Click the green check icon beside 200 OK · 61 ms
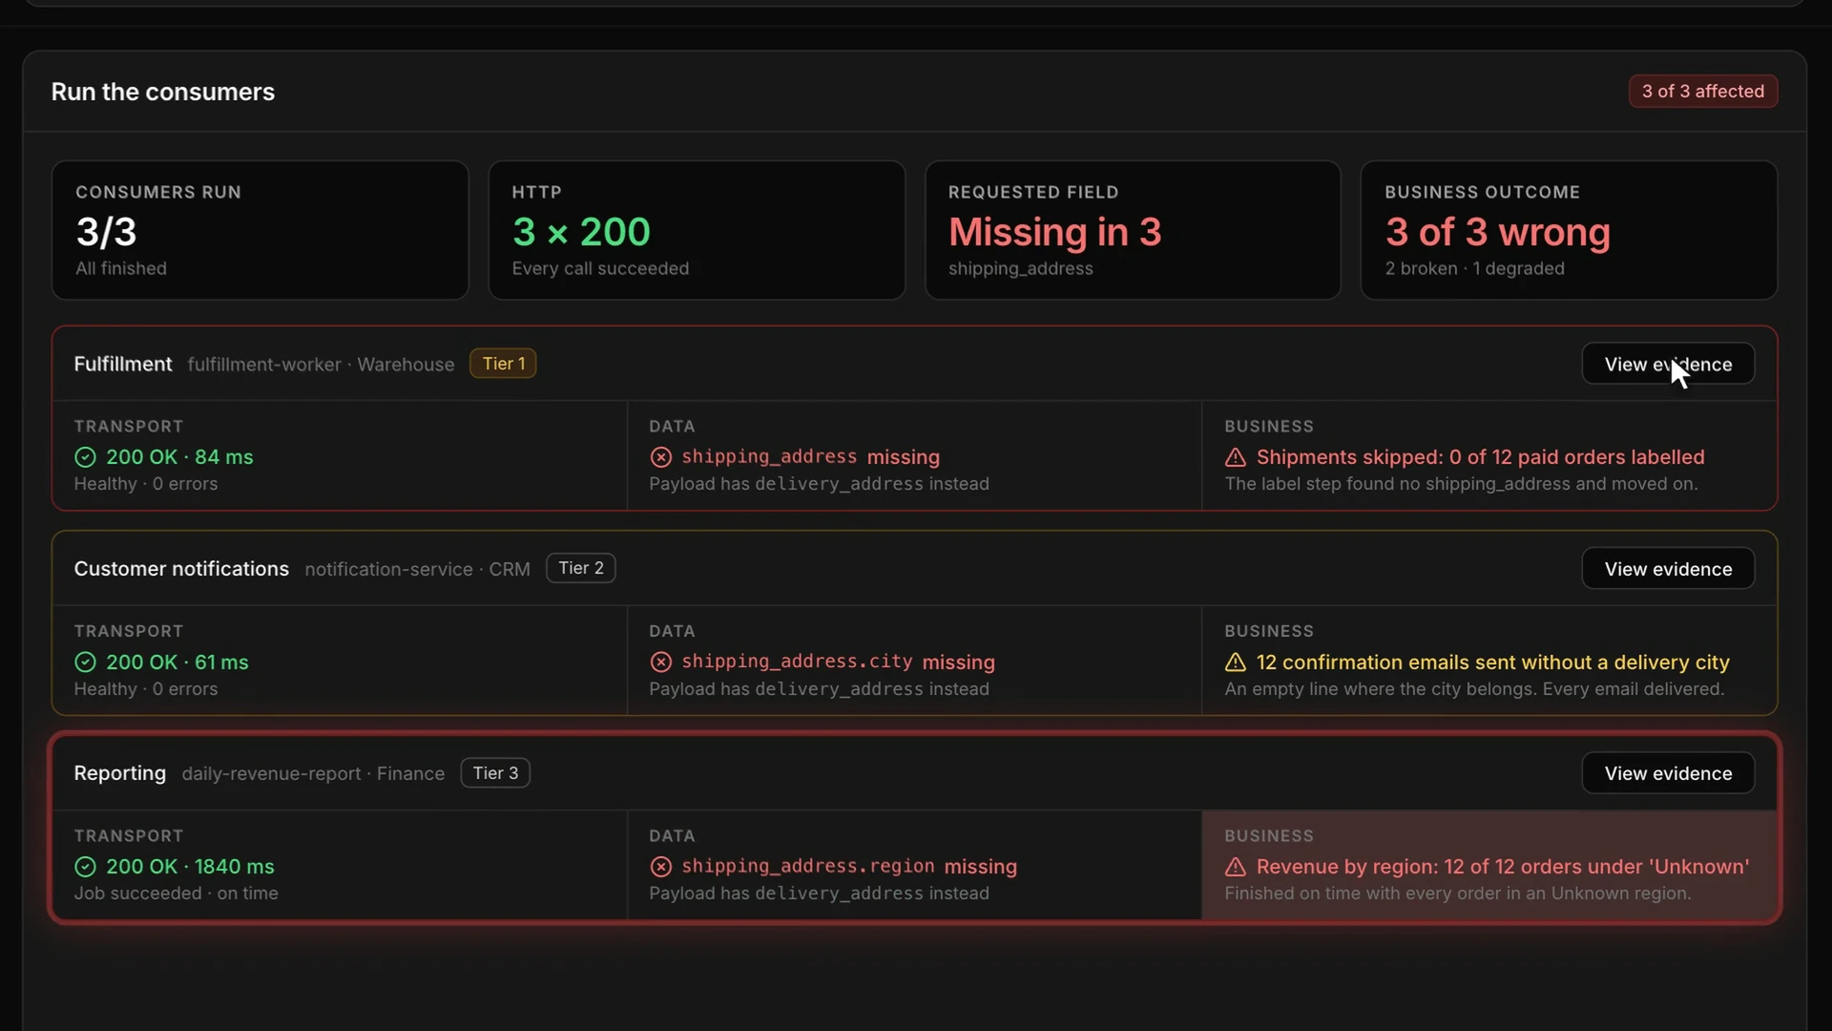 tap(85, 663)
